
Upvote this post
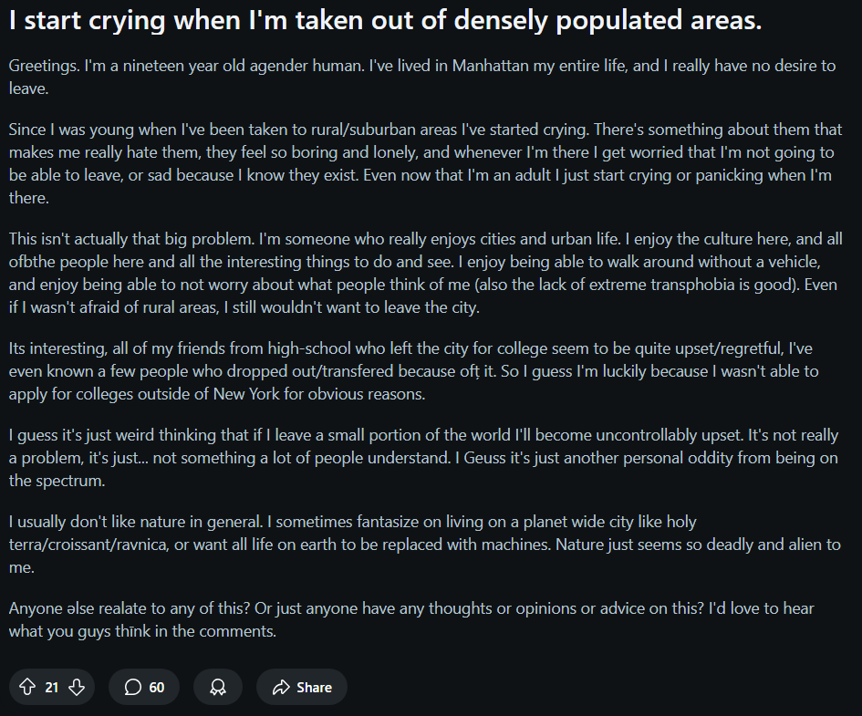[26, 687]
